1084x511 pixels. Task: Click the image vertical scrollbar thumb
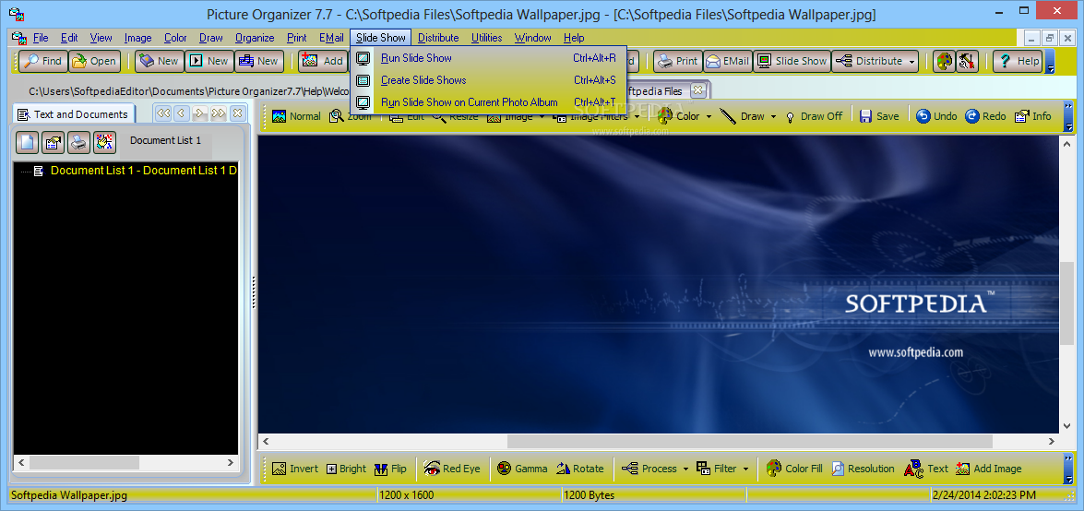[1068, 303]
